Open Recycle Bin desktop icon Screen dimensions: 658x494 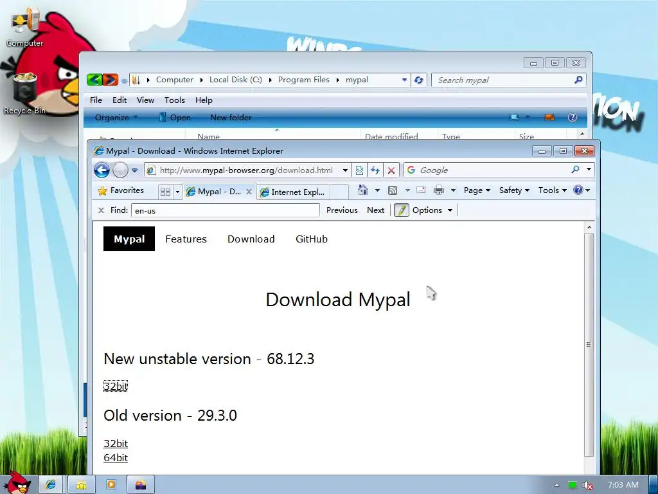24,93
